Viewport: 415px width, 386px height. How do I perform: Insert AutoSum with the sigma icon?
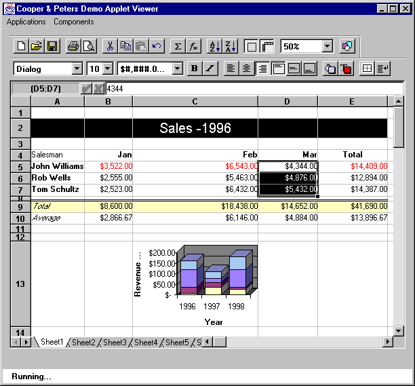tap(178, 46)
